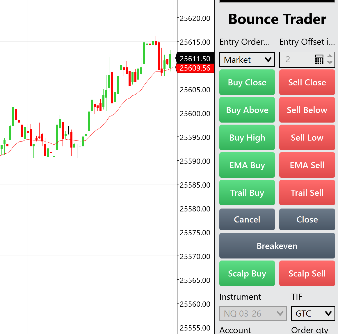Image resolution: width=338 pixels, height=334 pixels.
Task: Cancel pending orders with Cancel button
Action: click(x=247, y=219)
